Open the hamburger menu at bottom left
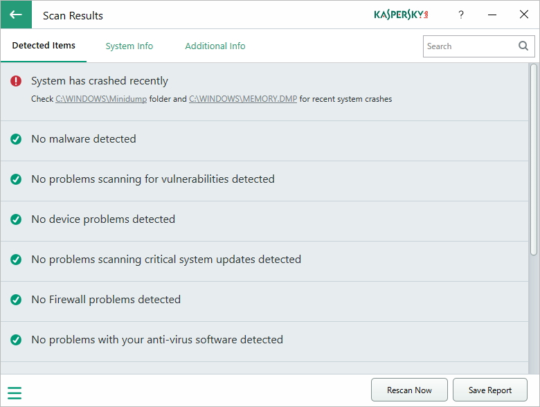The width and height of the screenshot is (540, 407). [x=15, y=393]
